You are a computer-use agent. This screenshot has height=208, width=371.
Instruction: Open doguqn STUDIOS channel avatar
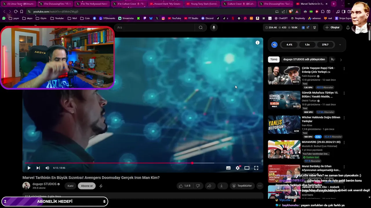pos(26,186)
